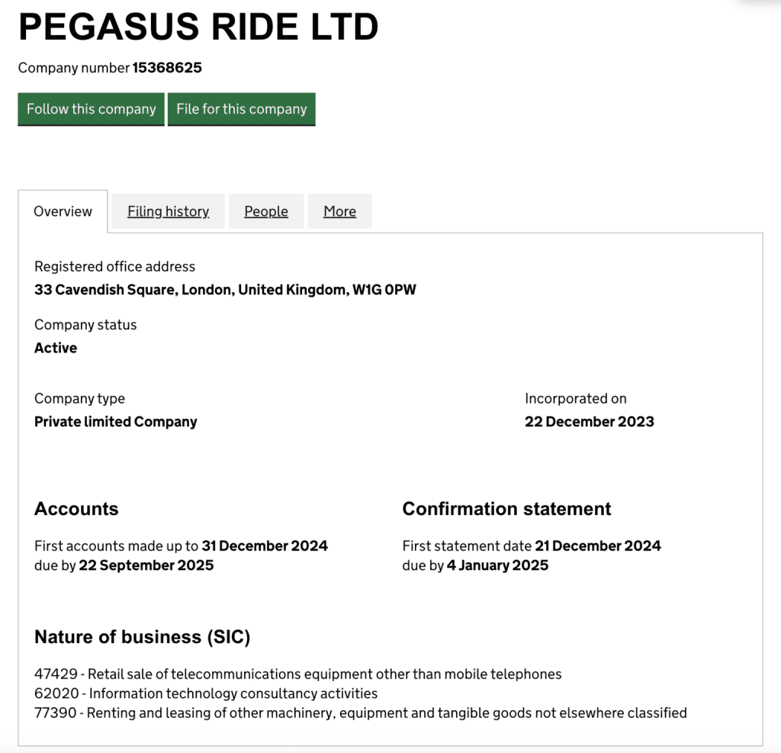The height and width of the screenshot is (753, 781).
Task: Return to the Overview tab
Action: (63, 211)
